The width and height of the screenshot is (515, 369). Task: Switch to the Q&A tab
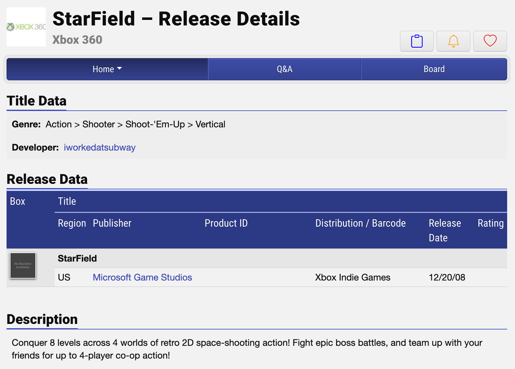click(285, 69)
